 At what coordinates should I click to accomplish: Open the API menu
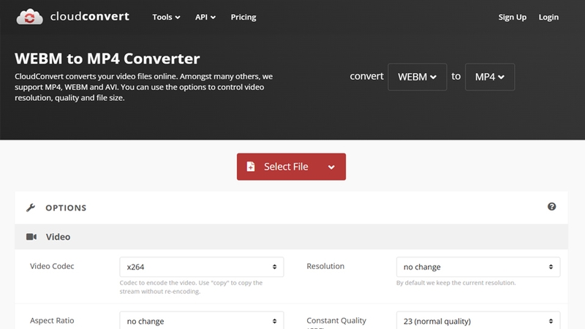click(x=205, y=17)
